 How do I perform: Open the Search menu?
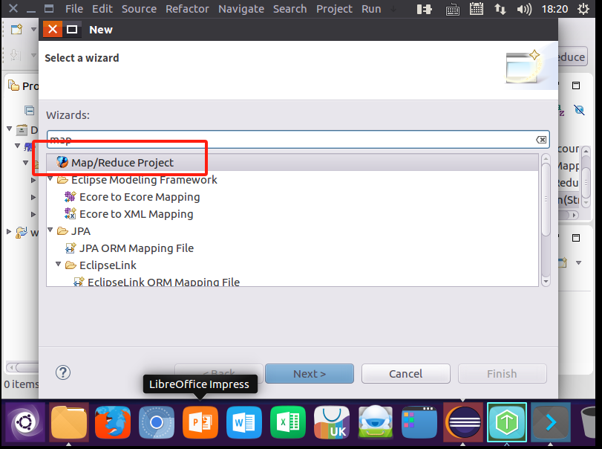[289, 9]
